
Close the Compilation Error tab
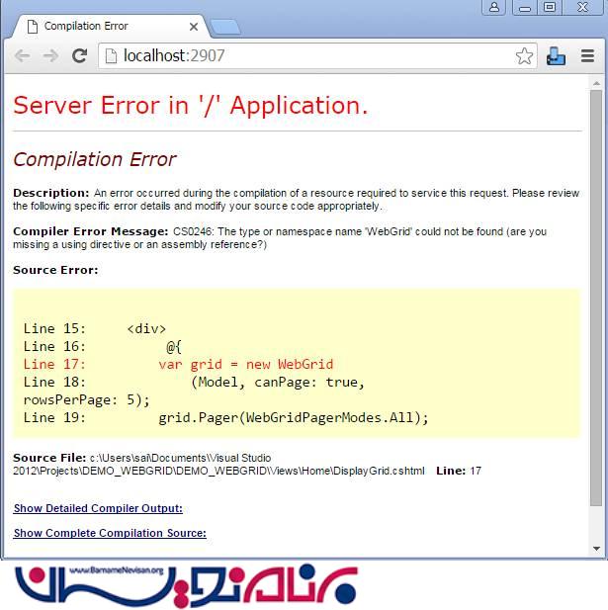(192, 26)
